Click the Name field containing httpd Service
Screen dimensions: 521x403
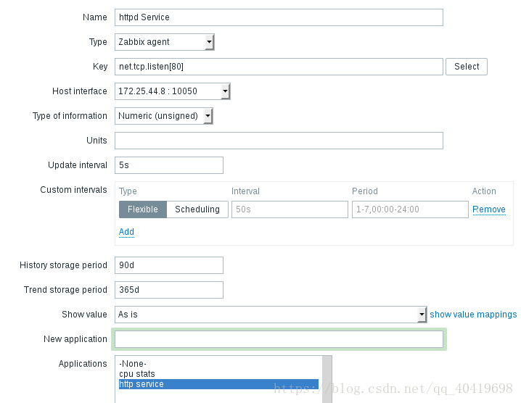(x=279, y=17)
